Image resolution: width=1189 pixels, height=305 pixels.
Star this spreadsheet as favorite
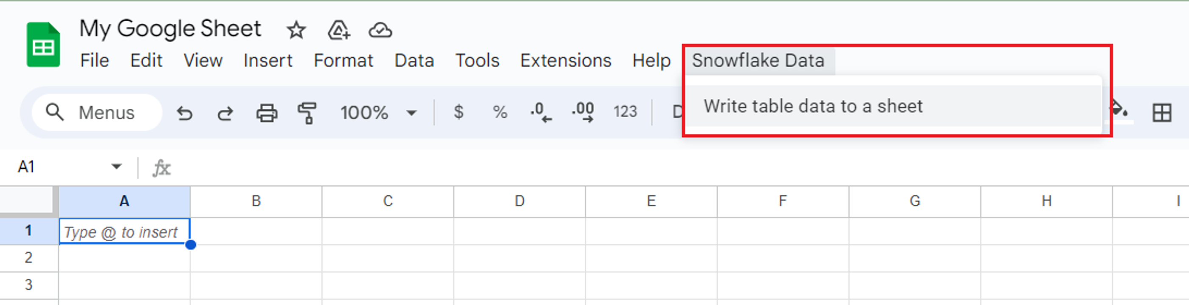296,31
